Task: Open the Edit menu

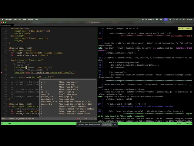Action: point(20,19)
